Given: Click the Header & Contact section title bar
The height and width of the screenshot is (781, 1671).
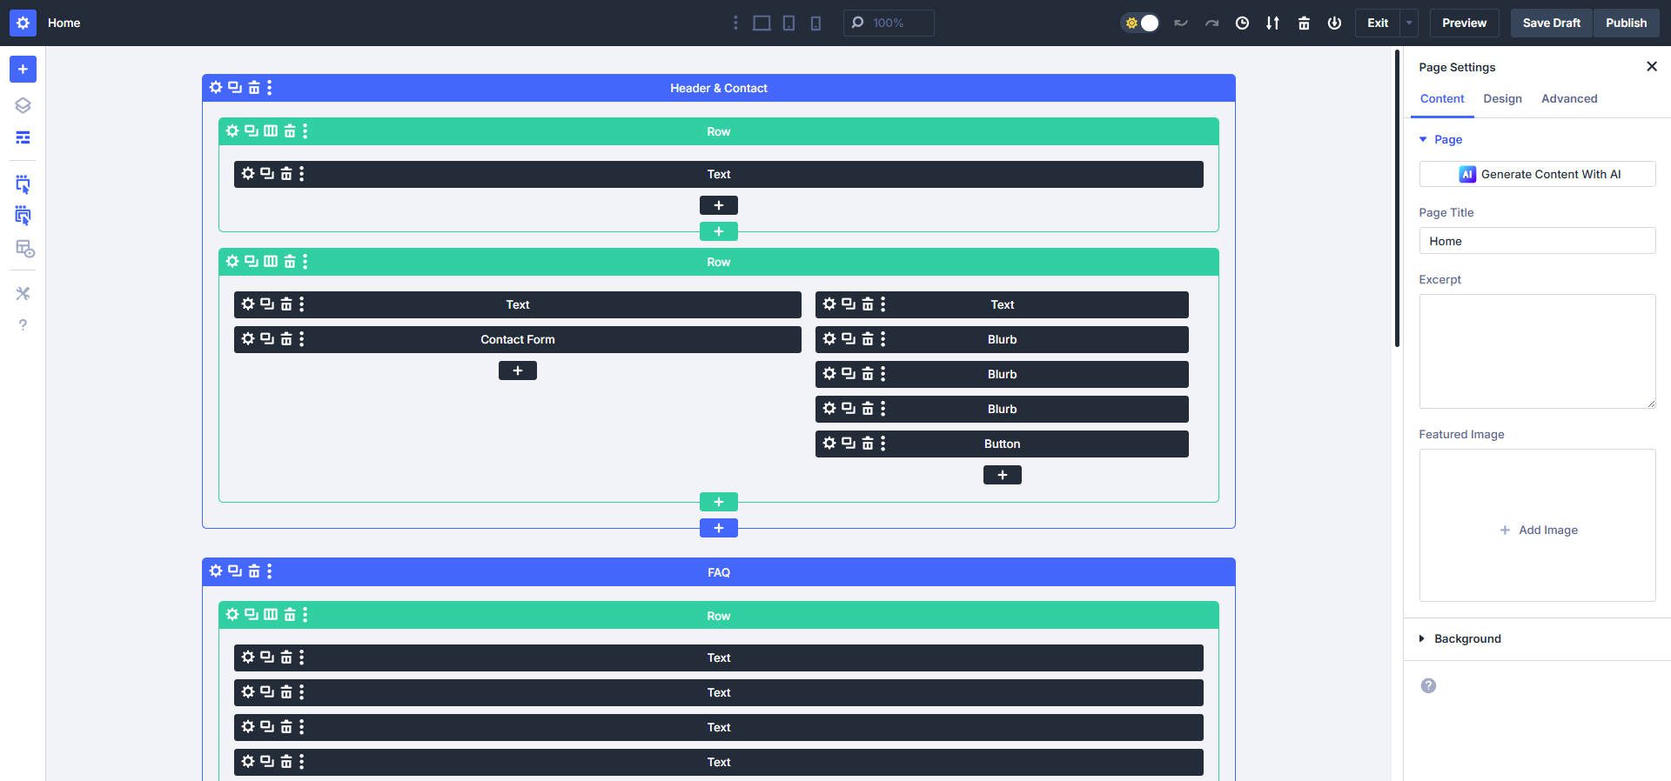Looking at the screenshot, I should point(719,88).
